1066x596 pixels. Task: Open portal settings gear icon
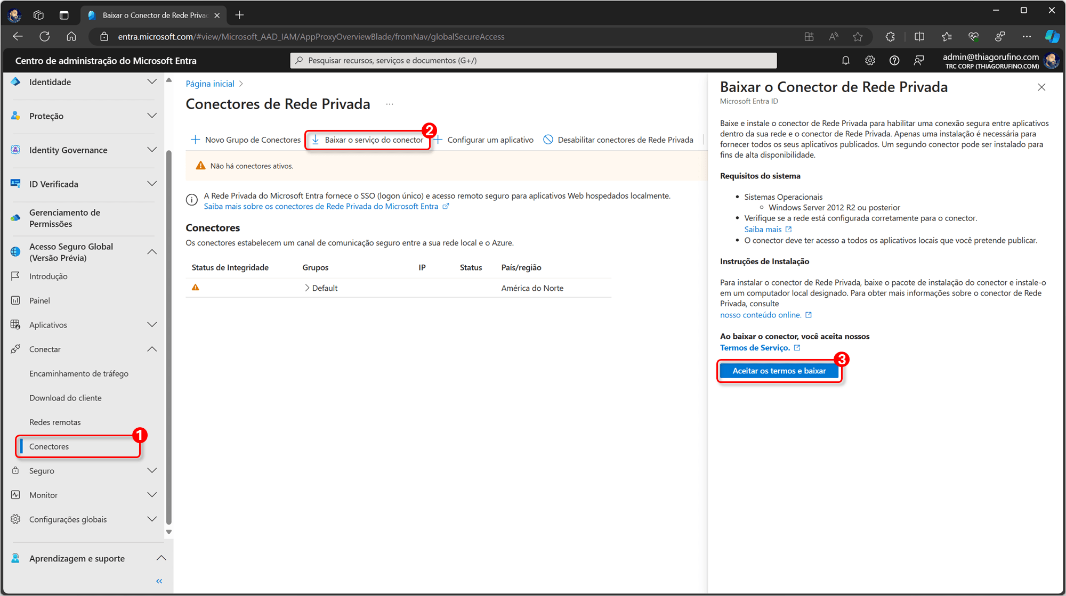(870, 61)
